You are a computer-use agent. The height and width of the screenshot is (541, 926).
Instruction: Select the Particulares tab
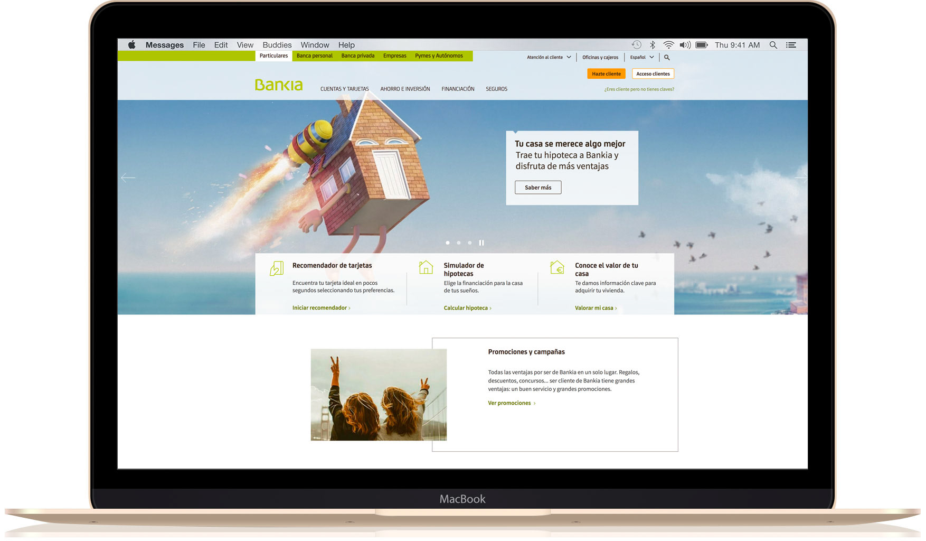[x=273, y=56]
